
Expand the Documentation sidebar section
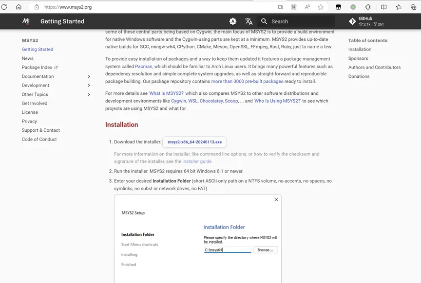point(89,76)
